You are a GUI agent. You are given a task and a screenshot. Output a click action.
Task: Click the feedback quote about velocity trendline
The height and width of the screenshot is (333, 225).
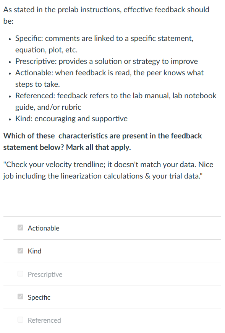108,170
